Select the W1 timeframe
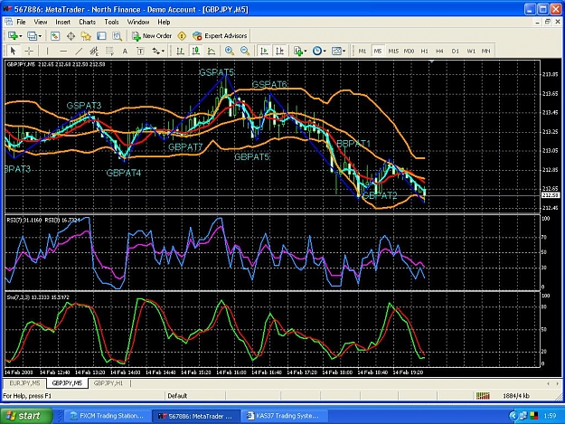Screen dimensions: 565x424 click(471, 52)
